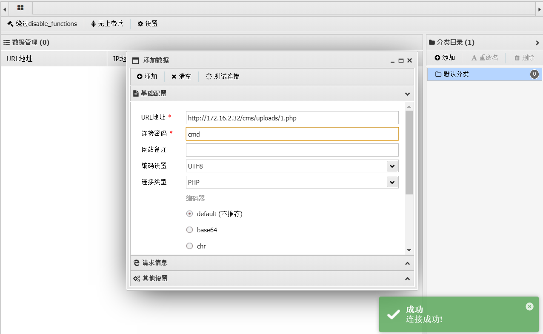This screenshot has width=543, height=334.
Task: Select the default (不推荐) encoder
Action: click(x=190, y=214)
